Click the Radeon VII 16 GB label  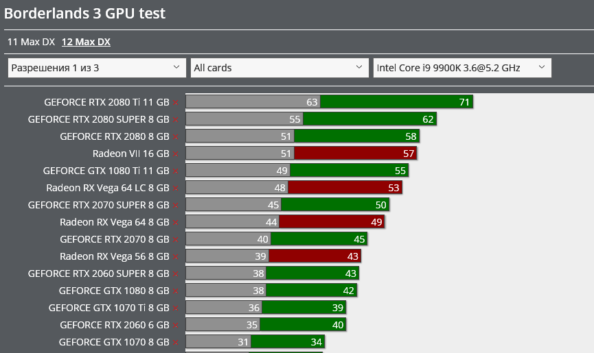130,154
